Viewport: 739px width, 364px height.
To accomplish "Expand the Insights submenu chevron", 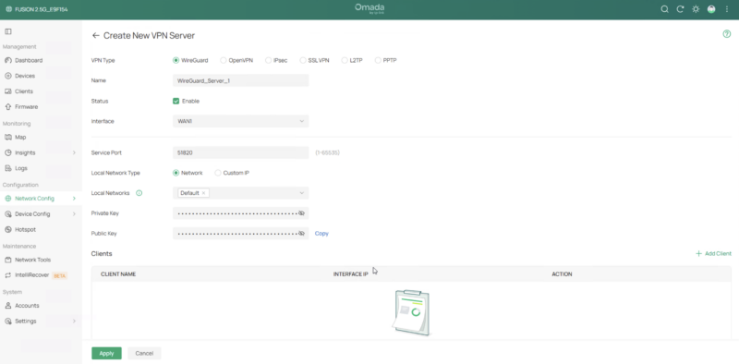I will (74, 152).
